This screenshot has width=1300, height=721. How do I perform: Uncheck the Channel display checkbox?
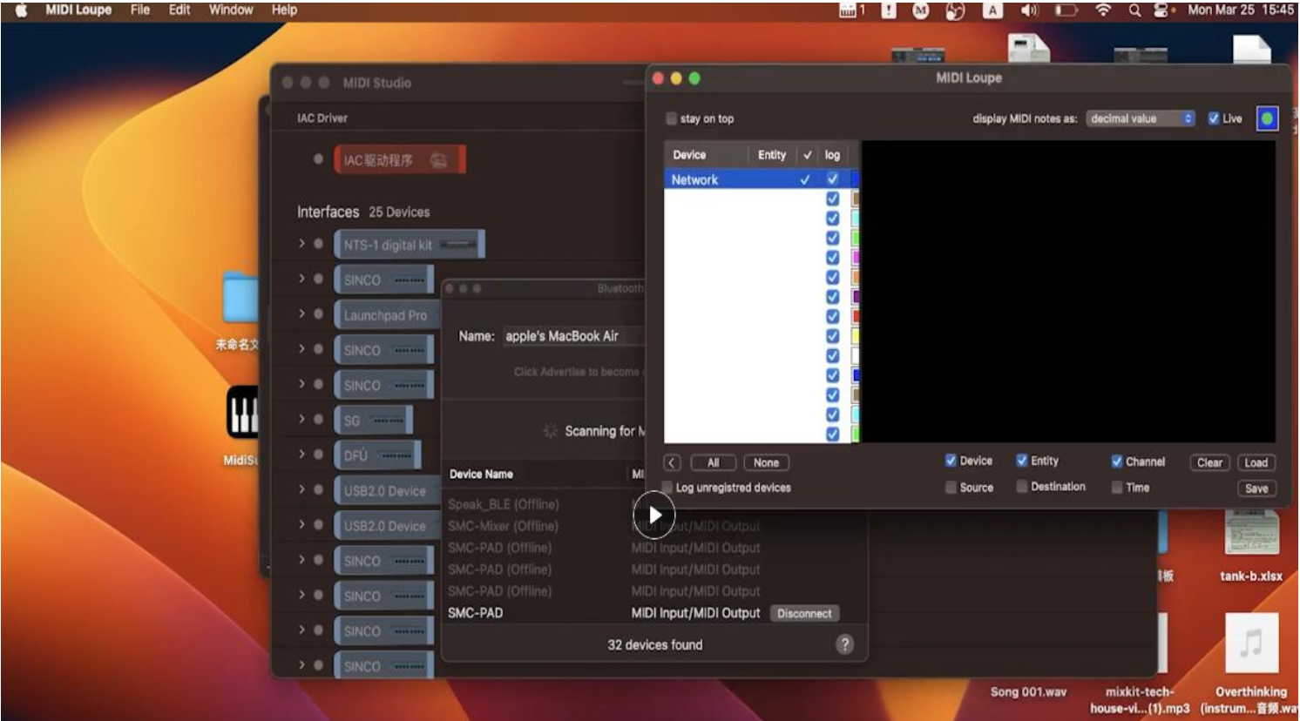coord(1116,462)
